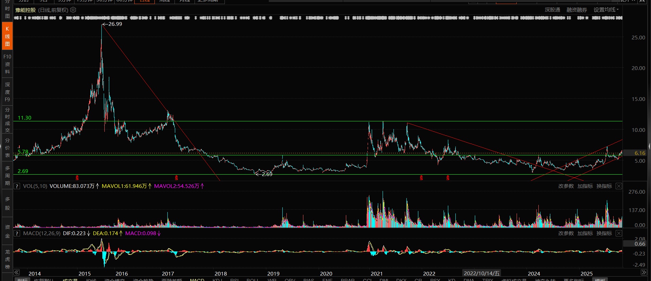The image size is (651, 281).
Task: Click the 26.99 peak price label
Action: (115, 24)
